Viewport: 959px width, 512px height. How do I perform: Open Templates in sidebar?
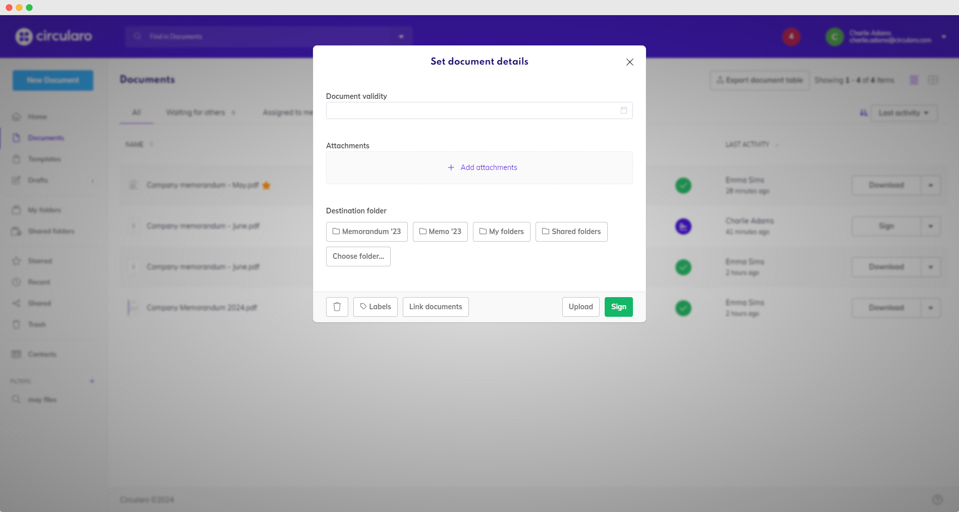click(44, 159)
